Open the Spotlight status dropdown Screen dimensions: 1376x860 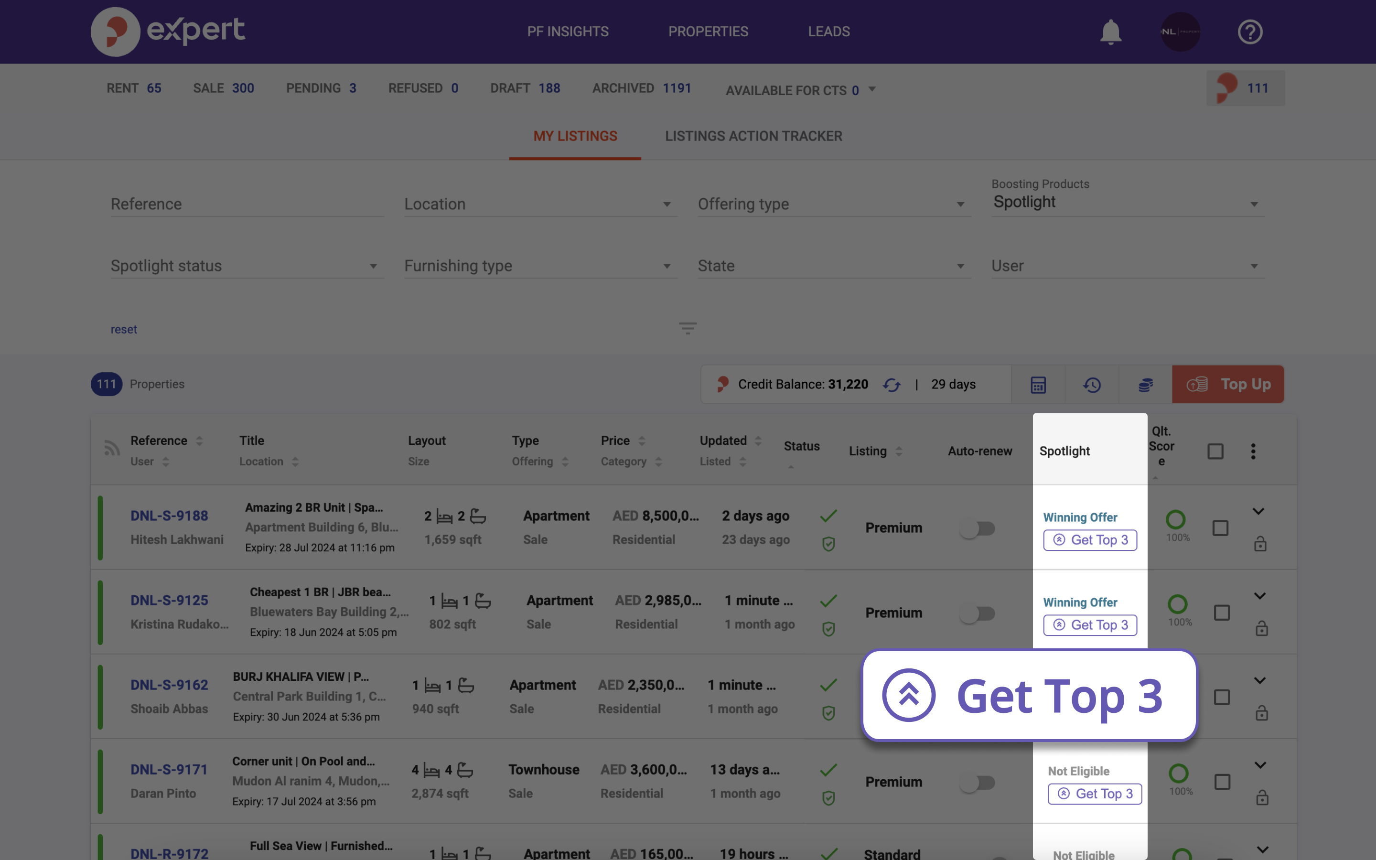pos(247,266)
